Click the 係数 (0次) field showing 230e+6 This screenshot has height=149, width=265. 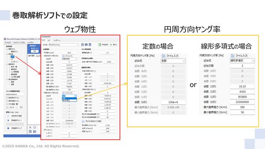tap(173, 102)
